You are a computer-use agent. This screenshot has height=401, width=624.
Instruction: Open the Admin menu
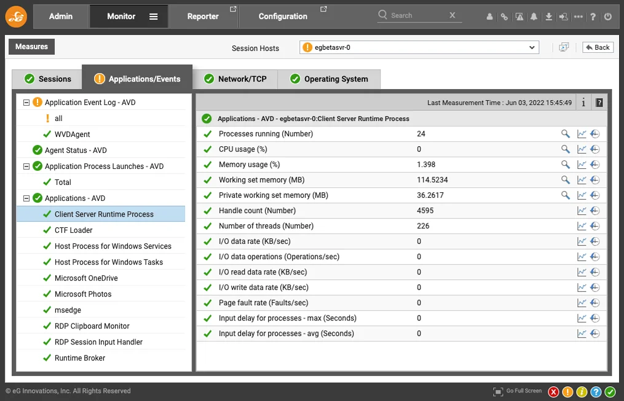pos(61,17)
